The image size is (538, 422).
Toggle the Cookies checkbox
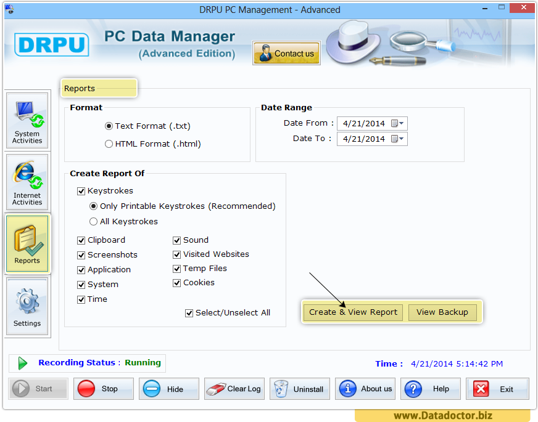tap(176, 283)
